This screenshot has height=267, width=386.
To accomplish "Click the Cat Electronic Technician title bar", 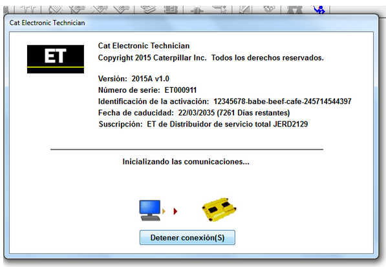I will coord(191,23).
